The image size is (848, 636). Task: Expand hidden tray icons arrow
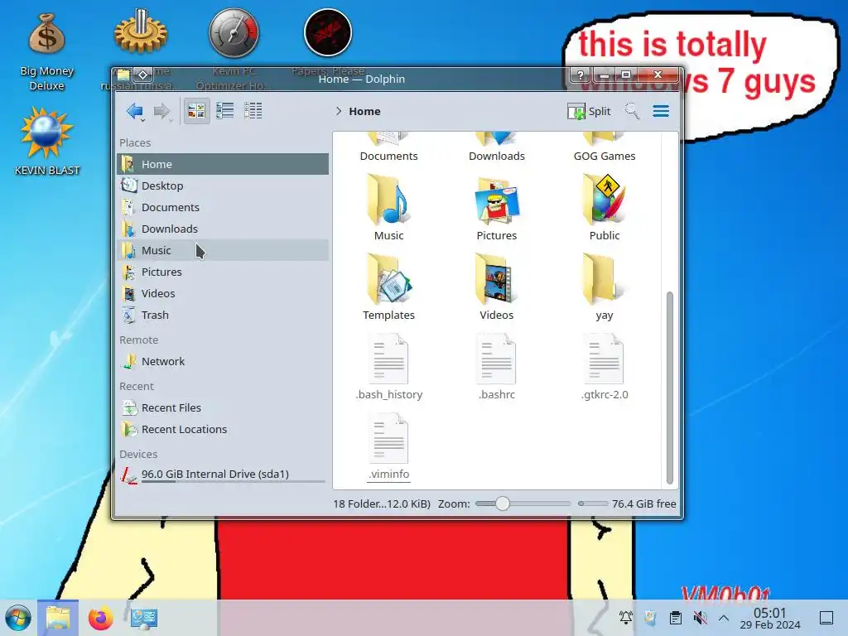pos(724,618)
